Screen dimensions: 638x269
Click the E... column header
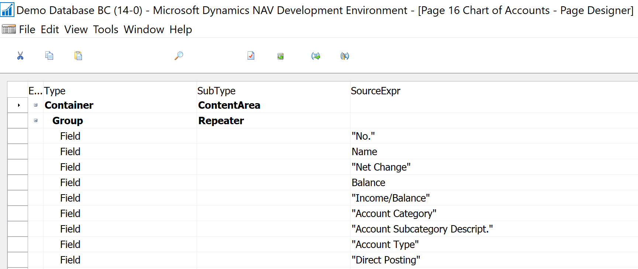tap(35, 91)
